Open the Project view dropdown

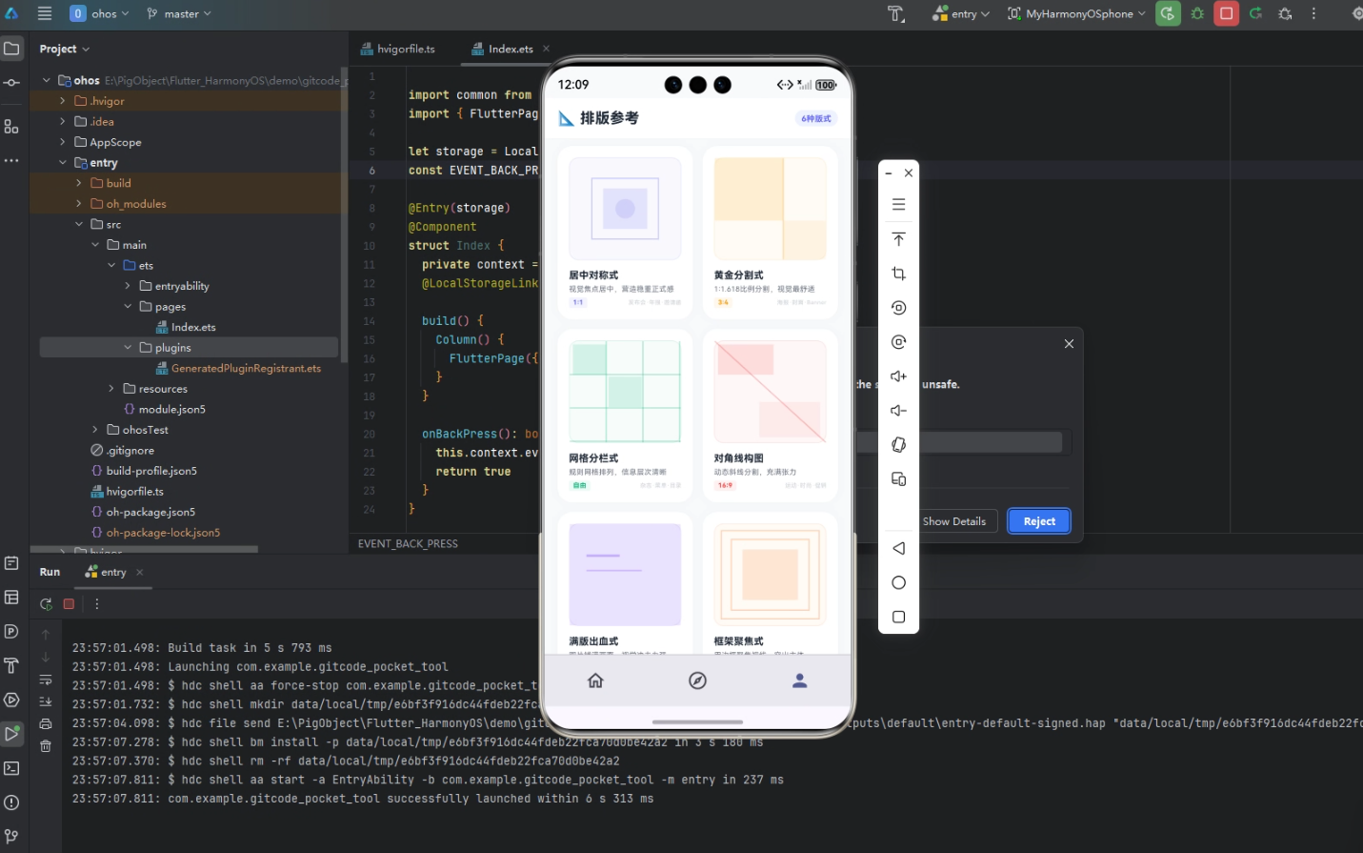point(65,49)
